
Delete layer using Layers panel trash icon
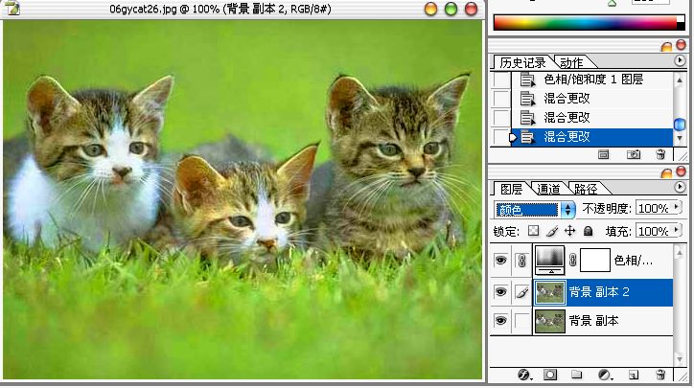coord(660,374)
